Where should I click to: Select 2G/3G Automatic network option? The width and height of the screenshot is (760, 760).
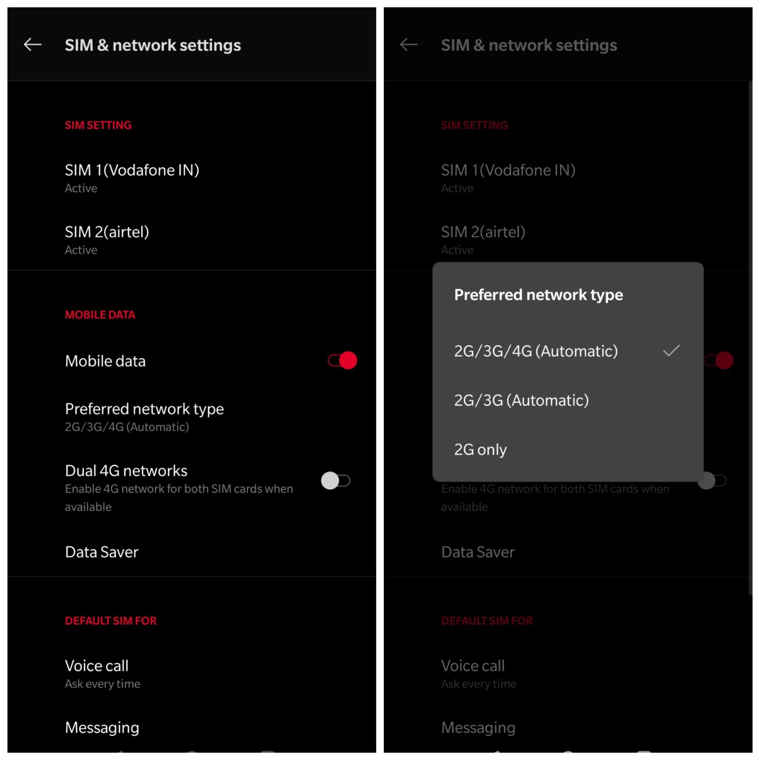point(523,400)
